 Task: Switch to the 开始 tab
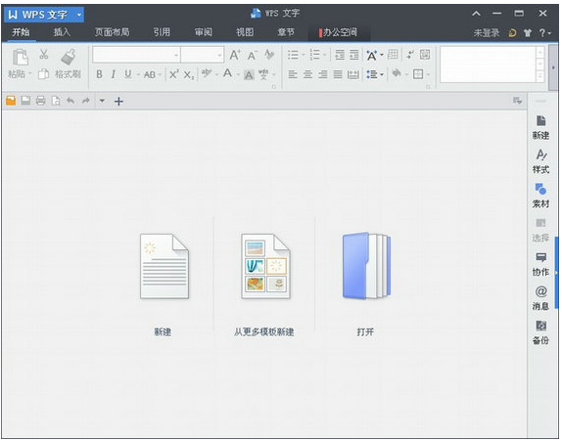(x=21, y=32)
